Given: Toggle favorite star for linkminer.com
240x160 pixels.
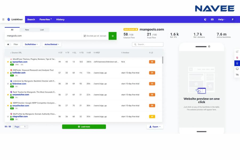Looking at the screenshot, I should click(8, 84).
